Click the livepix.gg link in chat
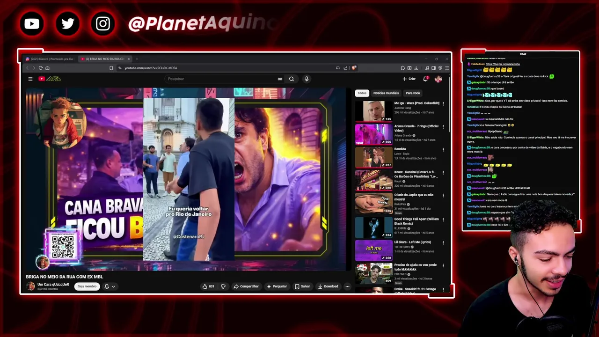 tap(503, 64)
